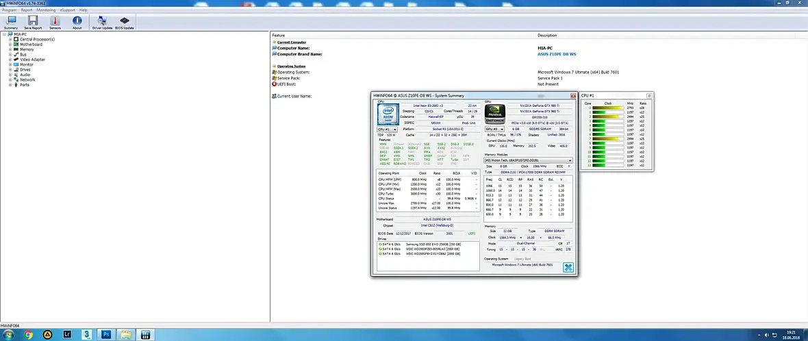Open the GPU #0 selector dropdown
808x341 pixels.
tap(494, 129)
